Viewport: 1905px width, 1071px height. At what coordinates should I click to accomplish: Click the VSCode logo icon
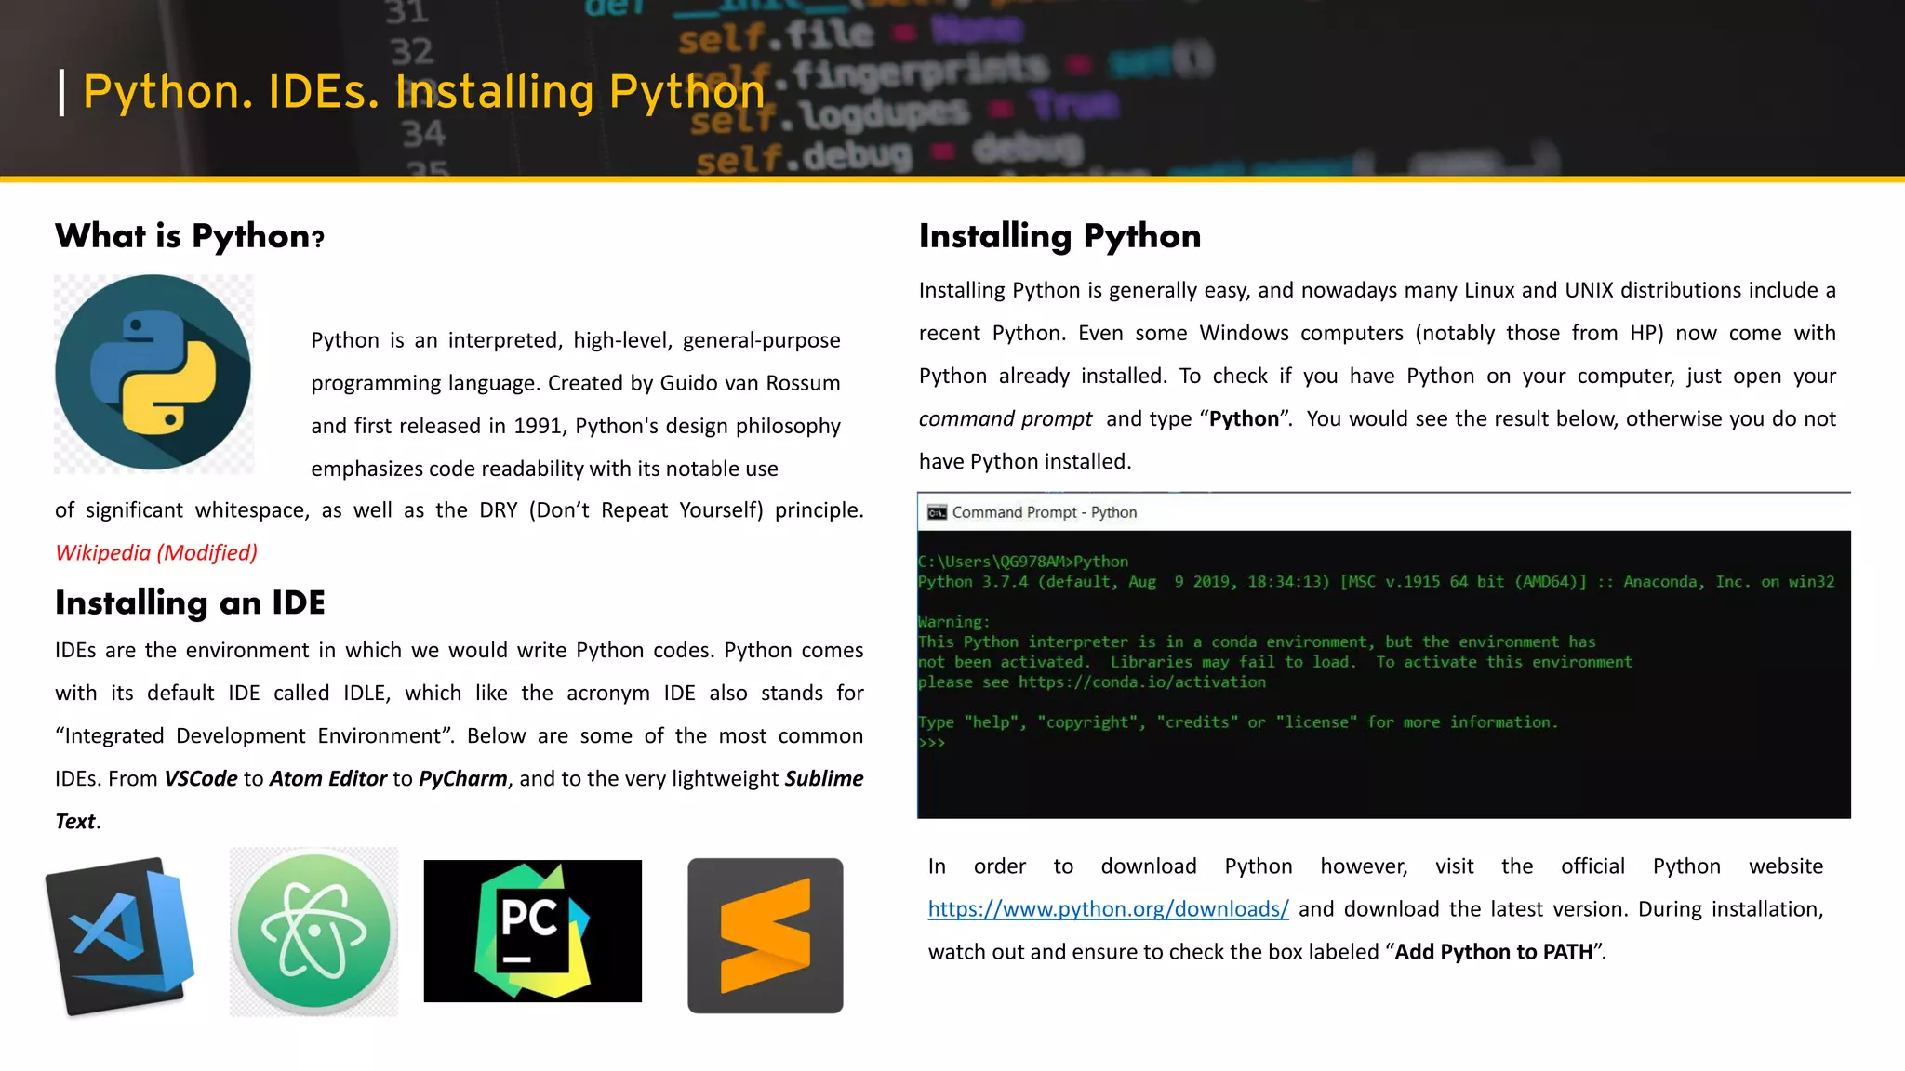120,935
